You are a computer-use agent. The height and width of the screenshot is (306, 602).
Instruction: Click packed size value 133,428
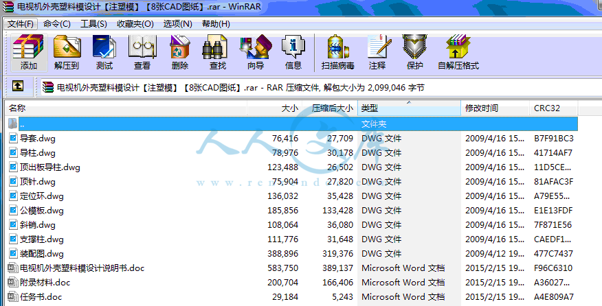(337, 211)
